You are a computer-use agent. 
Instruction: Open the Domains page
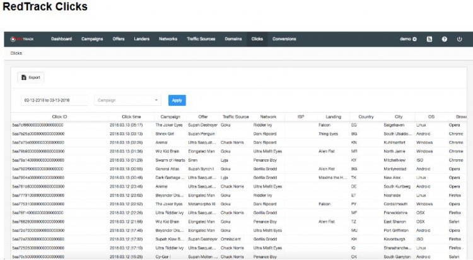(x=233, y=39)
